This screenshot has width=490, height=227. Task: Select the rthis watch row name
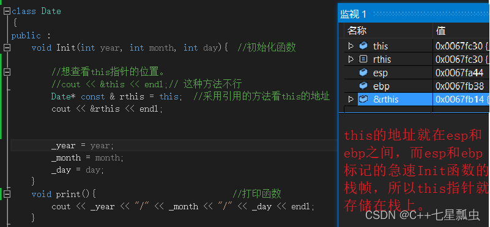(x=382, y=59)
